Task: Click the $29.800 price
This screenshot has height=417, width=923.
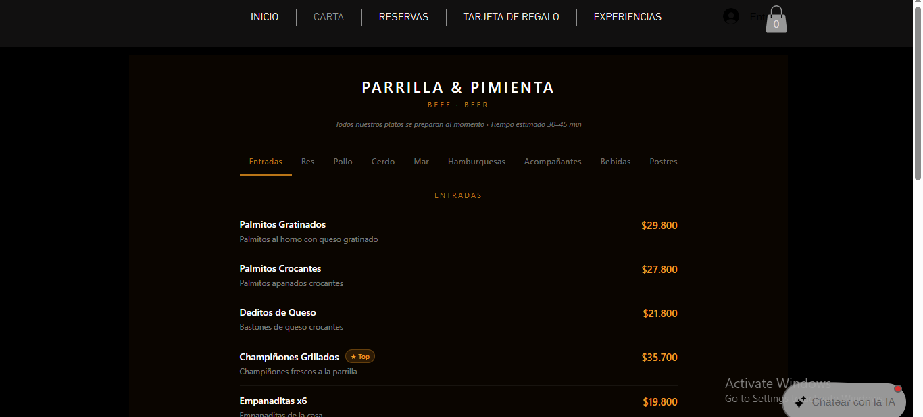Action: tap(659, 226)
